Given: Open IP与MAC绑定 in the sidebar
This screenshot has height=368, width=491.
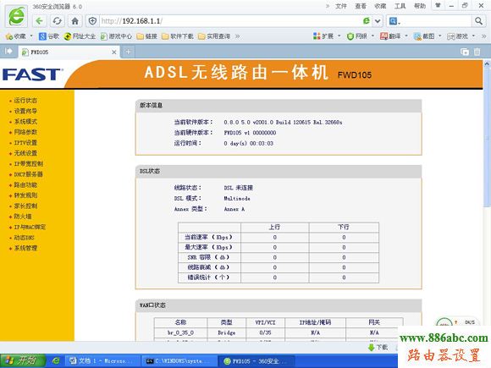Looking at the screenshot, I should click(x=30, y=227).
